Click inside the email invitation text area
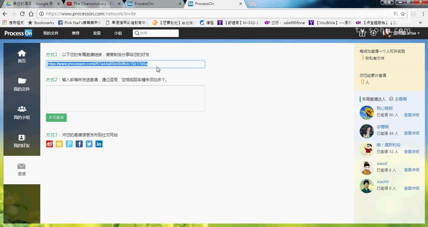This screenshot has height=227, width=428. (x=125, y=98)
